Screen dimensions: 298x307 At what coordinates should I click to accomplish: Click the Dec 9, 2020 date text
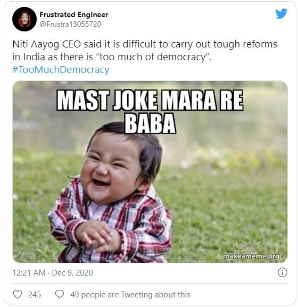(x=72, y=273)
